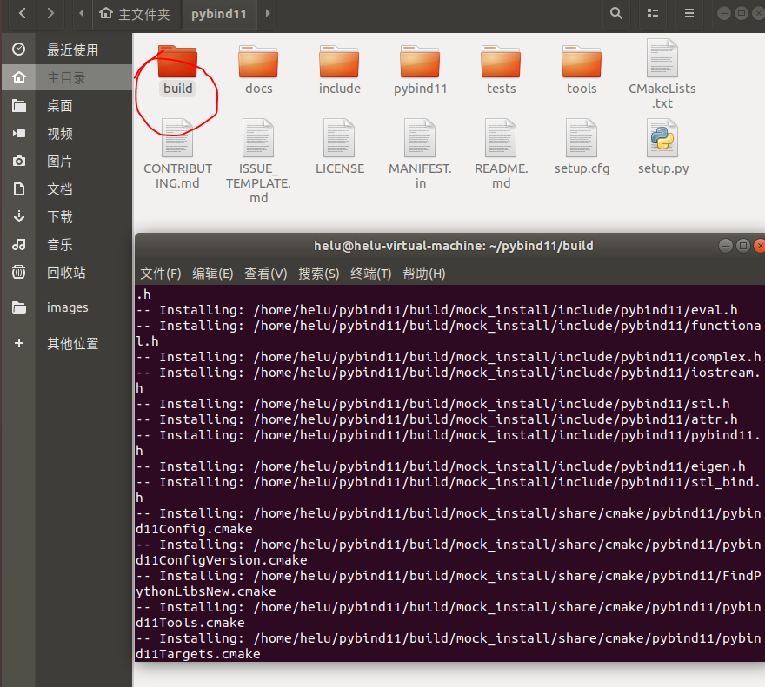Open 其他位置 in the sidebar
Image resolution: width=765 pixels, height=687 pixels.
(x=73, y=343)
